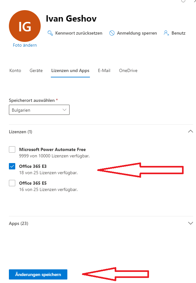The width and height of the screenshot is (196, 283).
Task: Click the block sign-in circle icon
Action: [x=112, y=33]
